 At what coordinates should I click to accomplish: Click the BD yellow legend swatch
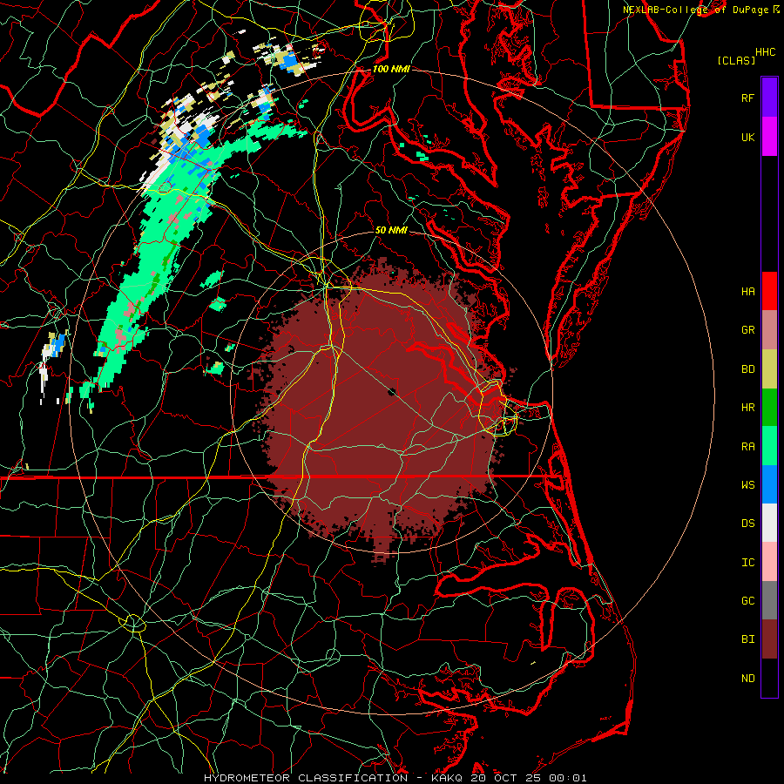pos(769,368)
